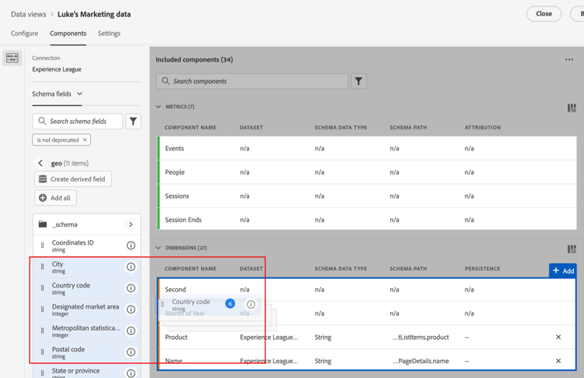Click the included components filter icon
584x378 pixels.
pos(359,81)
